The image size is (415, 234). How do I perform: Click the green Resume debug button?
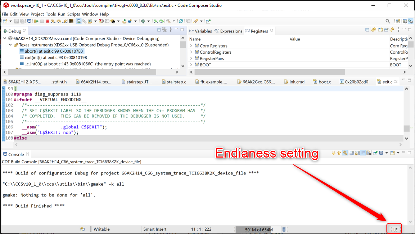[36, 21]
